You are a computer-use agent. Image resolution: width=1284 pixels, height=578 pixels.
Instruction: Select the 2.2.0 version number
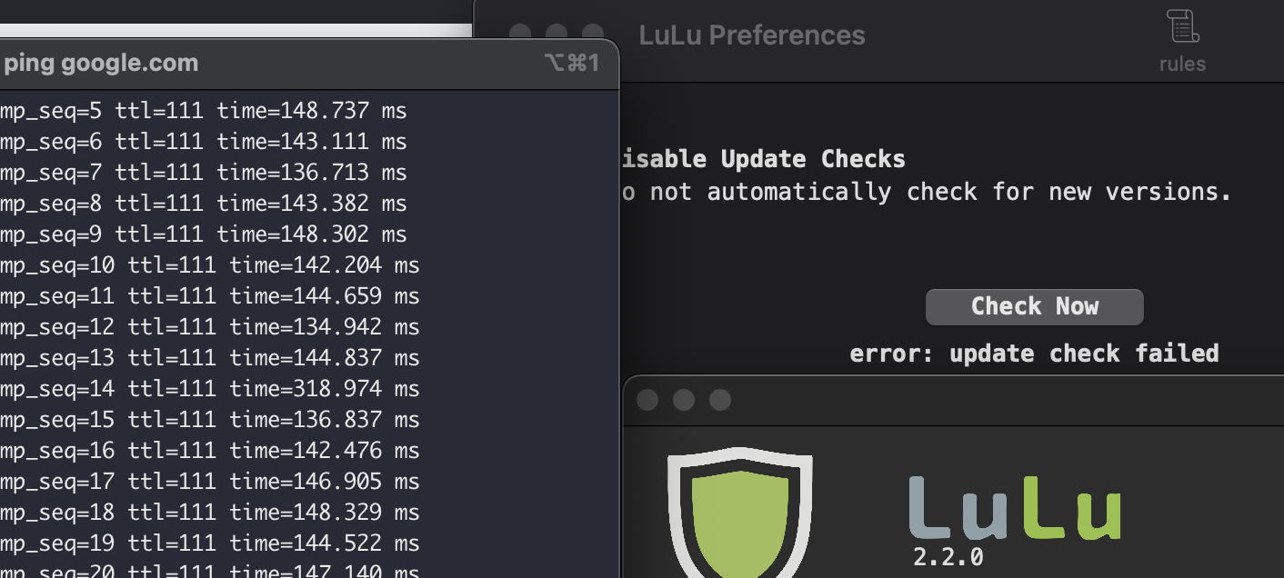click(948, 557)
